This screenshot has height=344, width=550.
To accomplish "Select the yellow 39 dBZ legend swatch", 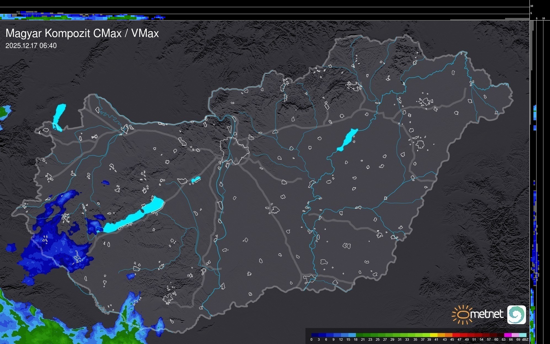I will pos(434,335).
